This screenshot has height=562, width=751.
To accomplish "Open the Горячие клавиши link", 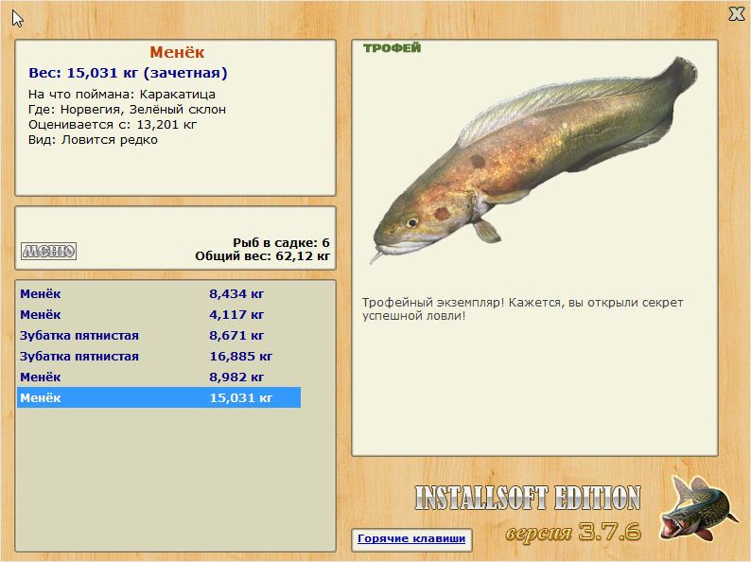I will pyautogui.click(x=411, y=538).
